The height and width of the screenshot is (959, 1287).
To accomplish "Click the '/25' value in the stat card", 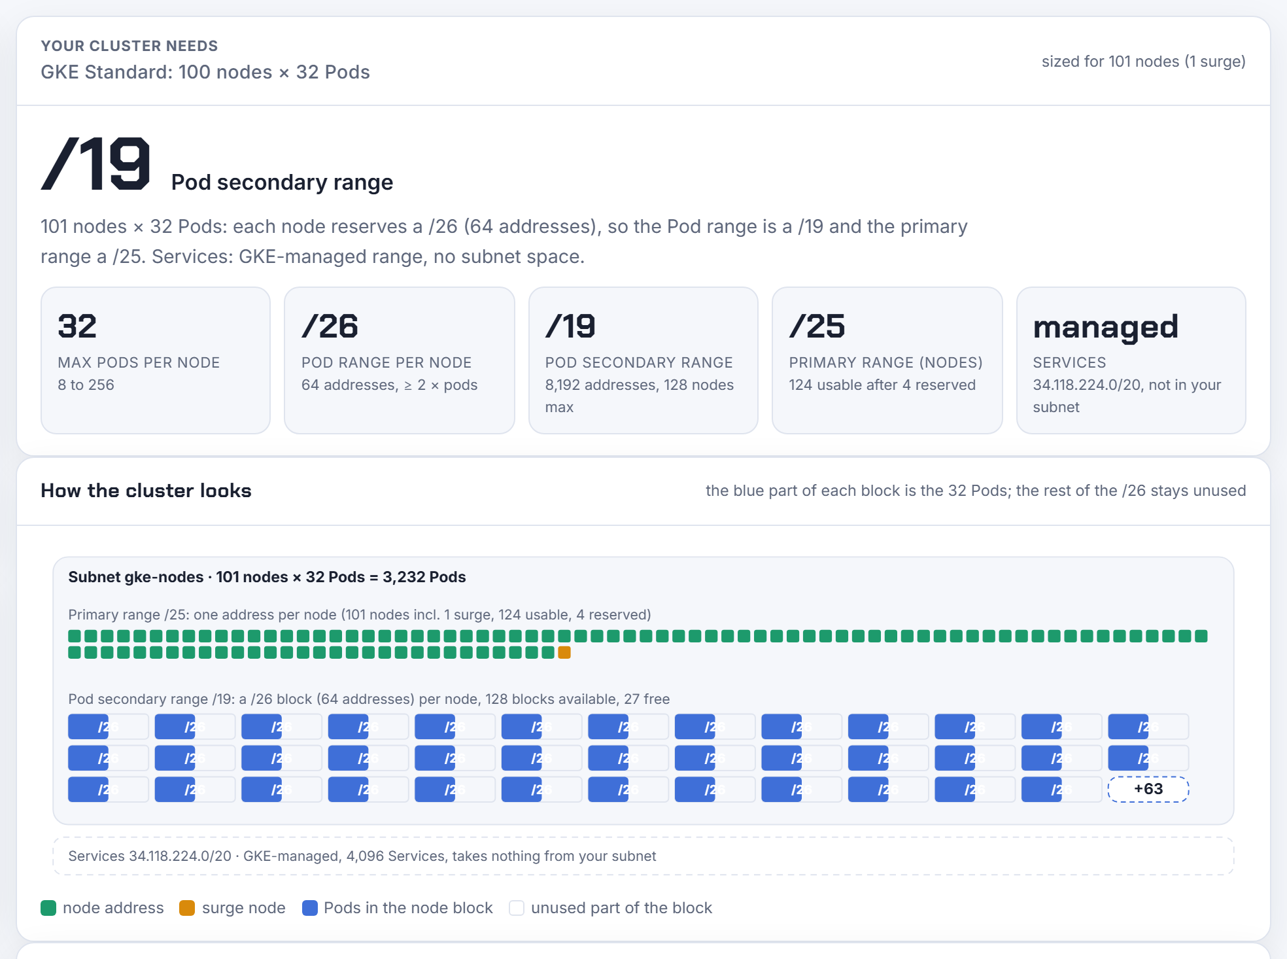I will coord(817,326).
